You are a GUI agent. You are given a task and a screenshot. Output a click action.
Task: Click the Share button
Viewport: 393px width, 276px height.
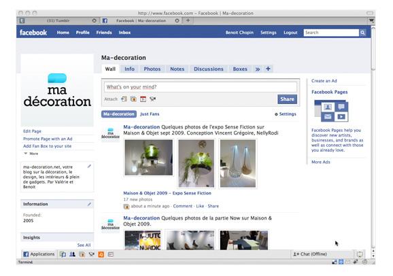[x=287, y=99]
